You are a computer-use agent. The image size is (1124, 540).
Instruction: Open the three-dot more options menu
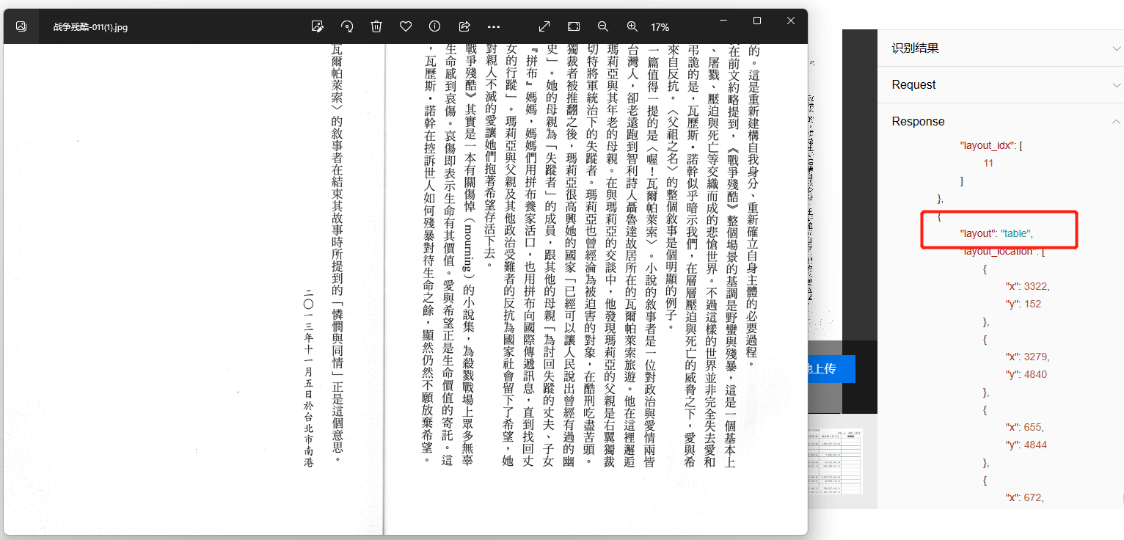(x=493, y=26)
